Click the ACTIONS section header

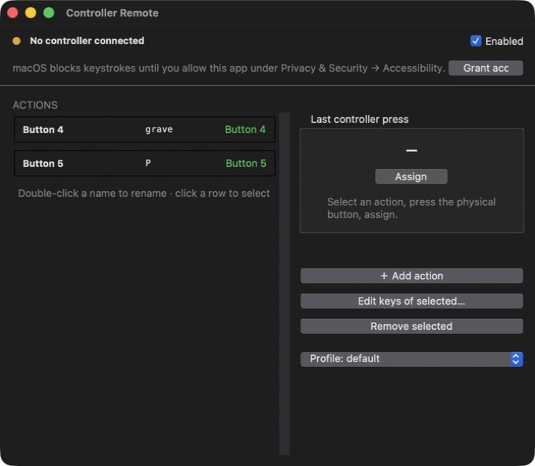pos(35,105)
